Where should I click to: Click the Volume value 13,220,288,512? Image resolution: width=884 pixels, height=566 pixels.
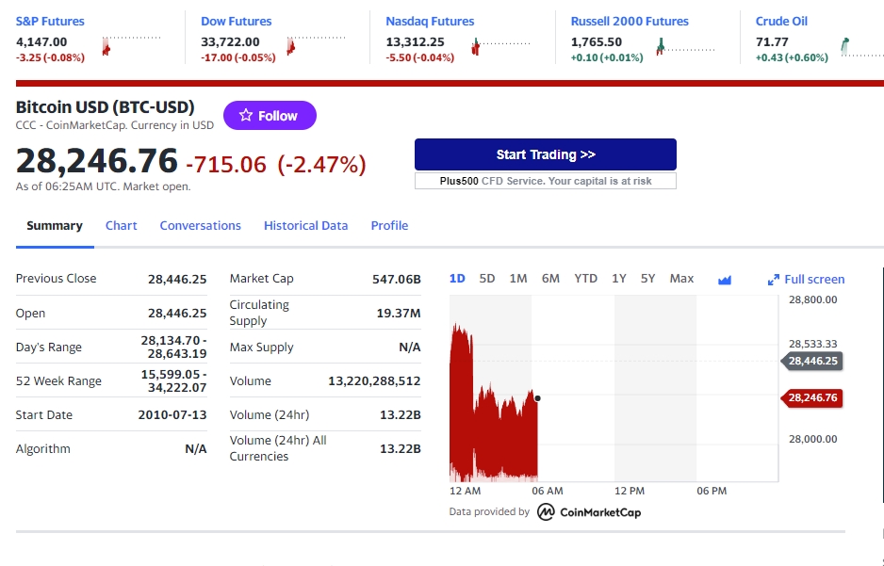pos(374,381)
